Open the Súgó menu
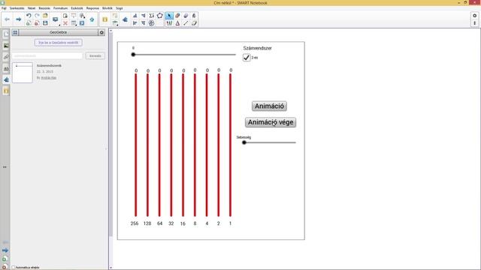481x270 pixels. pos(119,8)
